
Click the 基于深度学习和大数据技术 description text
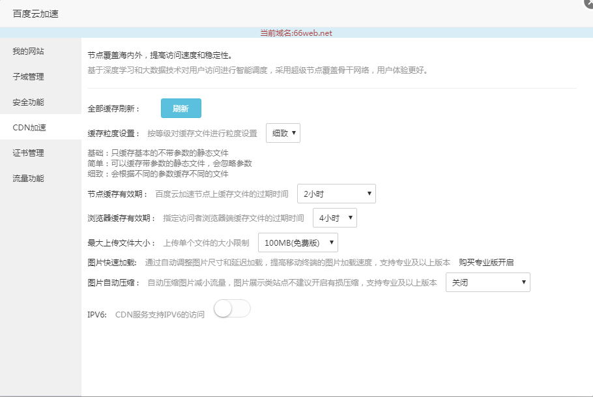click(258, 70)
